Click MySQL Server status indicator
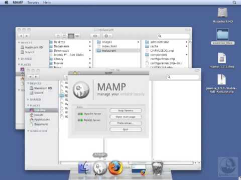This screenshot has width=241, height=180. pos(80,120)
